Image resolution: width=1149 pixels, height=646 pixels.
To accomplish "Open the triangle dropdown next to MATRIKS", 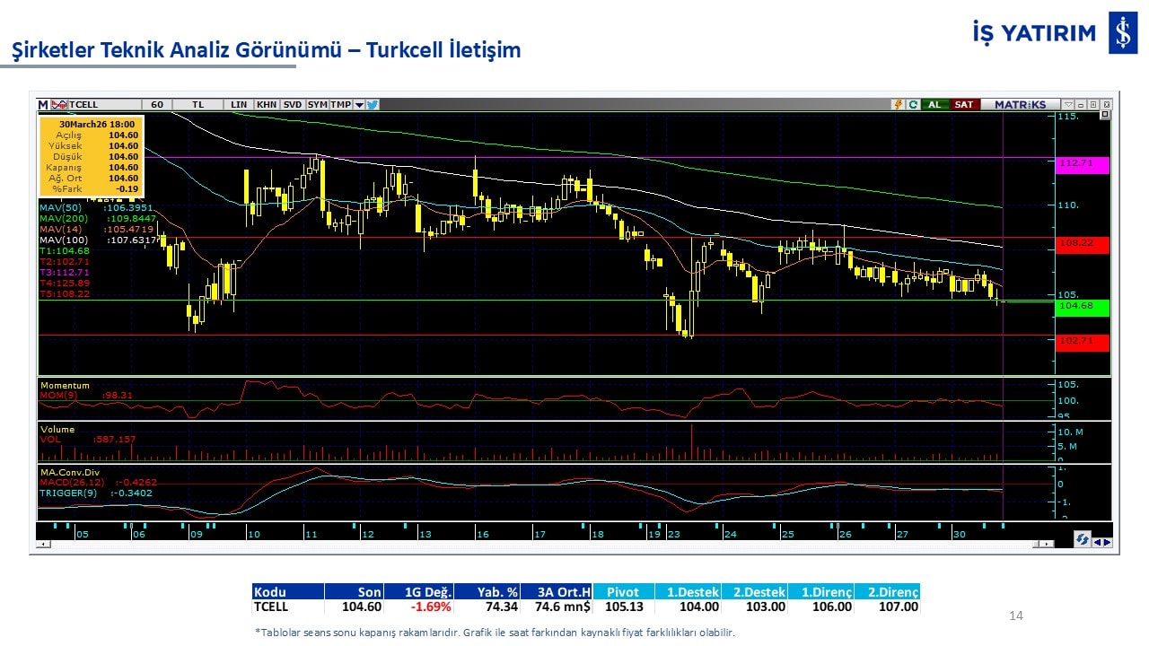I will 1068,105.
